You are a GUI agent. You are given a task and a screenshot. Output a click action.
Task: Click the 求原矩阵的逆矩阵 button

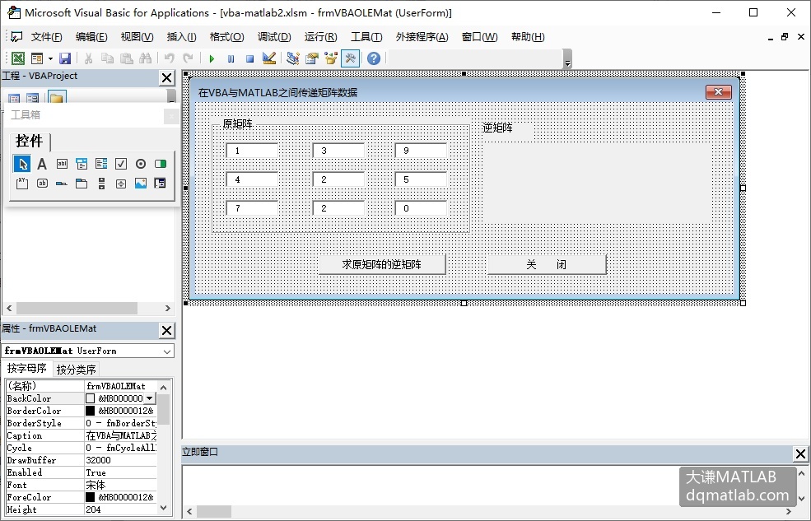382,264
